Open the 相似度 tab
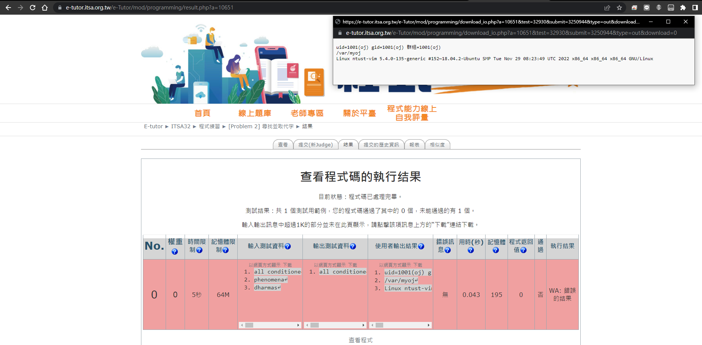 coord(437,145)
